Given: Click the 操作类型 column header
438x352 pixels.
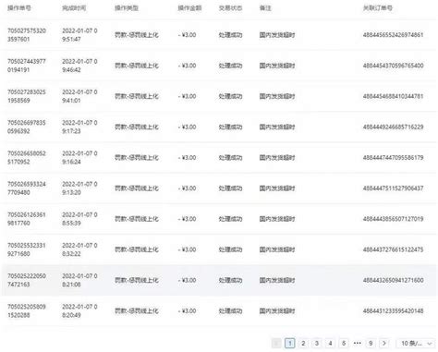Looking at the screenshot, I should coord(127,8).
